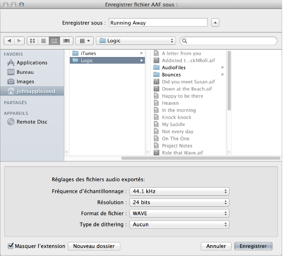Open the item arrangement dropdown
Image resolution: width=283 pixels, height=256 pixels.
[84, 41]
